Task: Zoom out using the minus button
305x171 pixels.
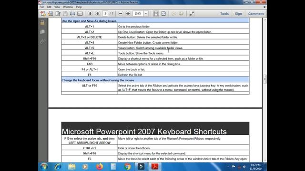Action: pyautogui.click(x=121, y=14)
